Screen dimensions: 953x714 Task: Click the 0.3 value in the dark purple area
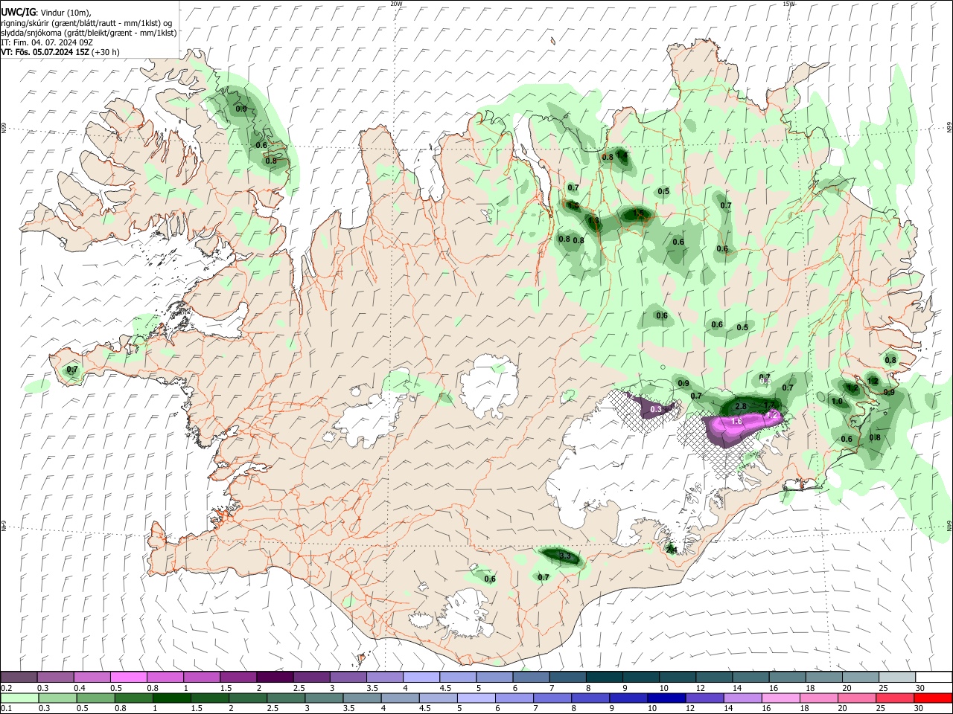tap(657, 410)
